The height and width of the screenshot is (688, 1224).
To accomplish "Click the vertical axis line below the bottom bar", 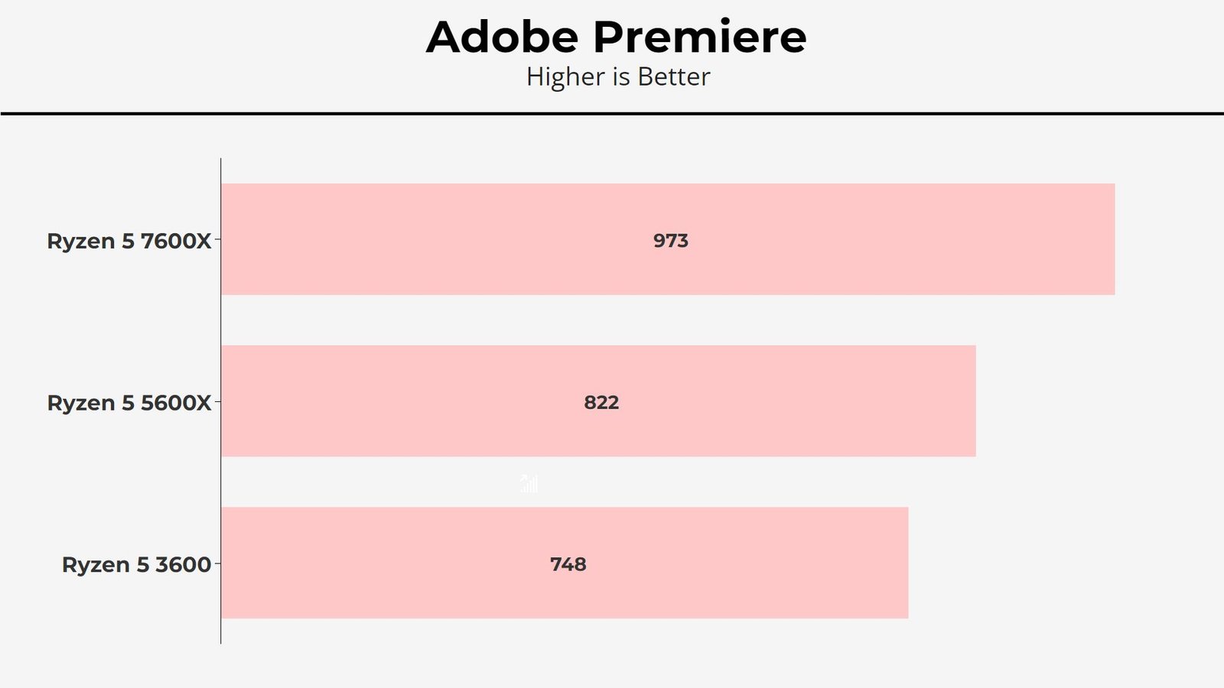I will [221, 631].
